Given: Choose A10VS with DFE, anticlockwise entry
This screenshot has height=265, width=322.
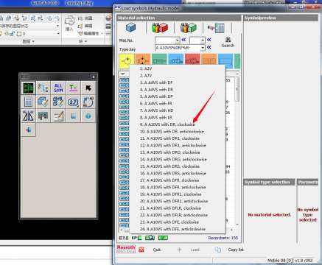Looking at the screenshot, I should [172, 229].
